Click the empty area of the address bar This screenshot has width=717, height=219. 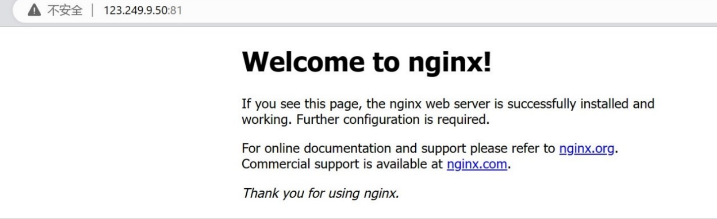click(x=446, y=10)
